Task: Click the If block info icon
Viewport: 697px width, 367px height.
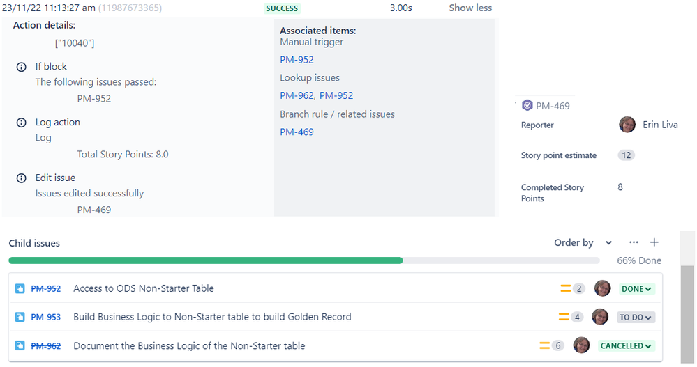Action: coord(21,67)
